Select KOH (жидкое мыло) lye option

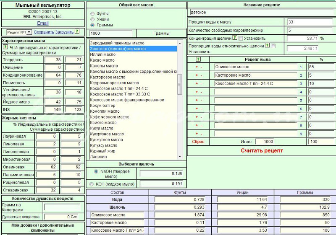pyautogui.click(x=92, y=184)
